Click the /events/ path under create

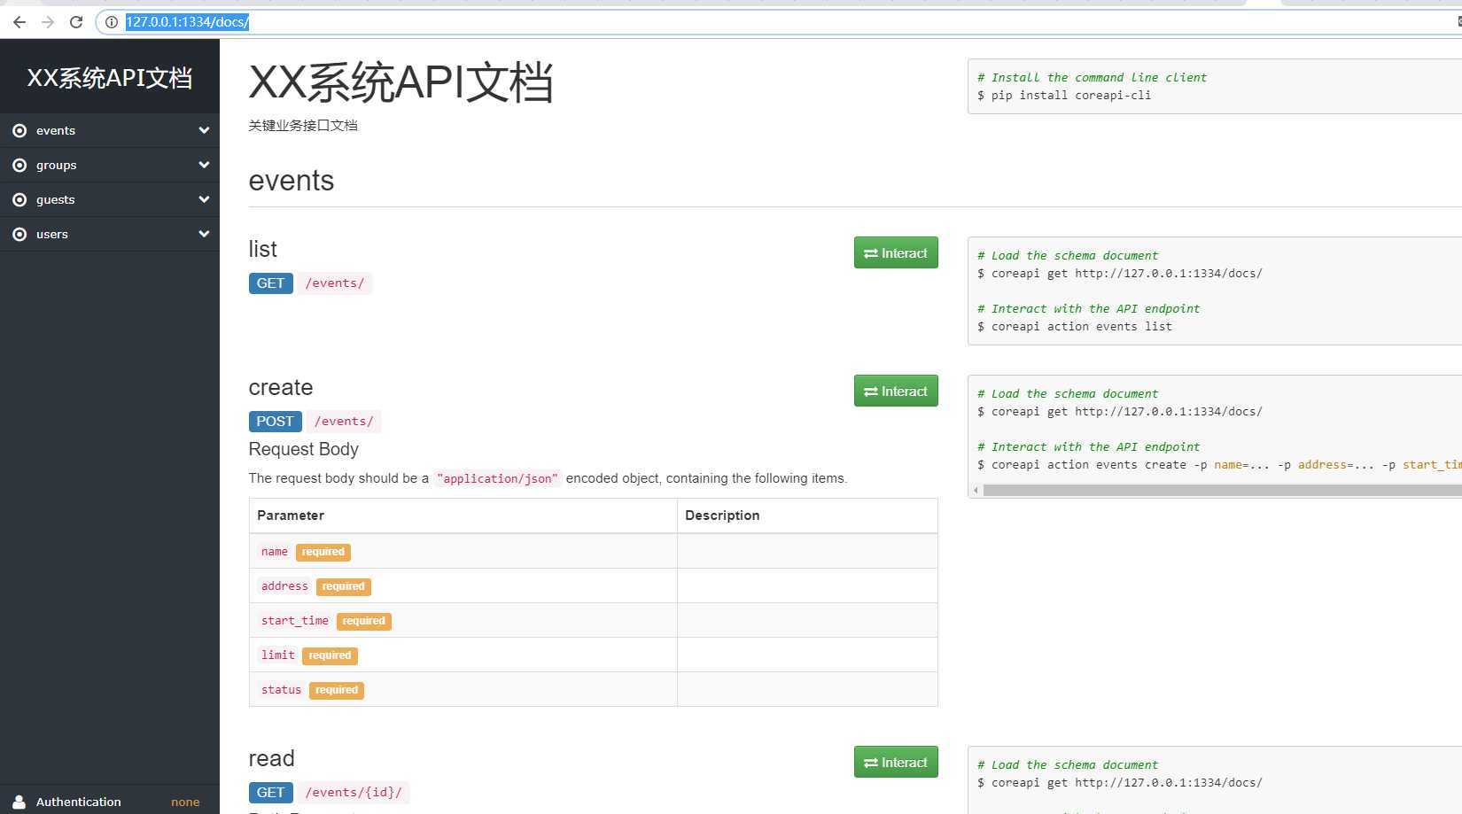click(x=344, y=422)
